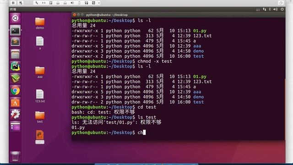This screenshot has height=165, width=293.
Task: Select the file named a on desktop
Action: [40, 43]
